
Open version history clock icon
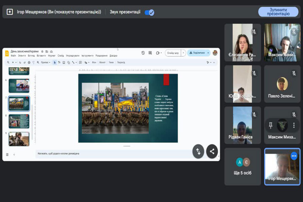[143, 53]
